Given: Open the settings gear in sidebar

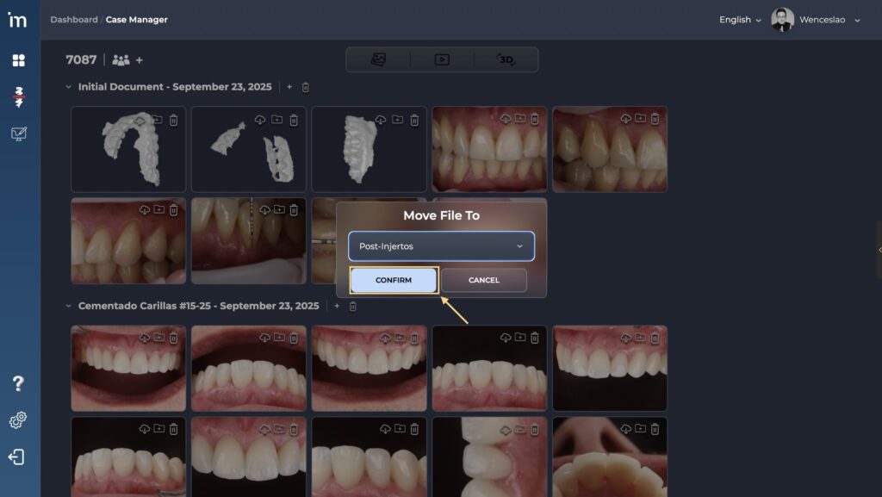Looking at the screenshot, I should [x=18, y=420].
